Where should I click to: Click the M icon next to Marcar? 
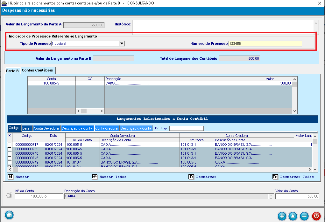click(11, 177)
